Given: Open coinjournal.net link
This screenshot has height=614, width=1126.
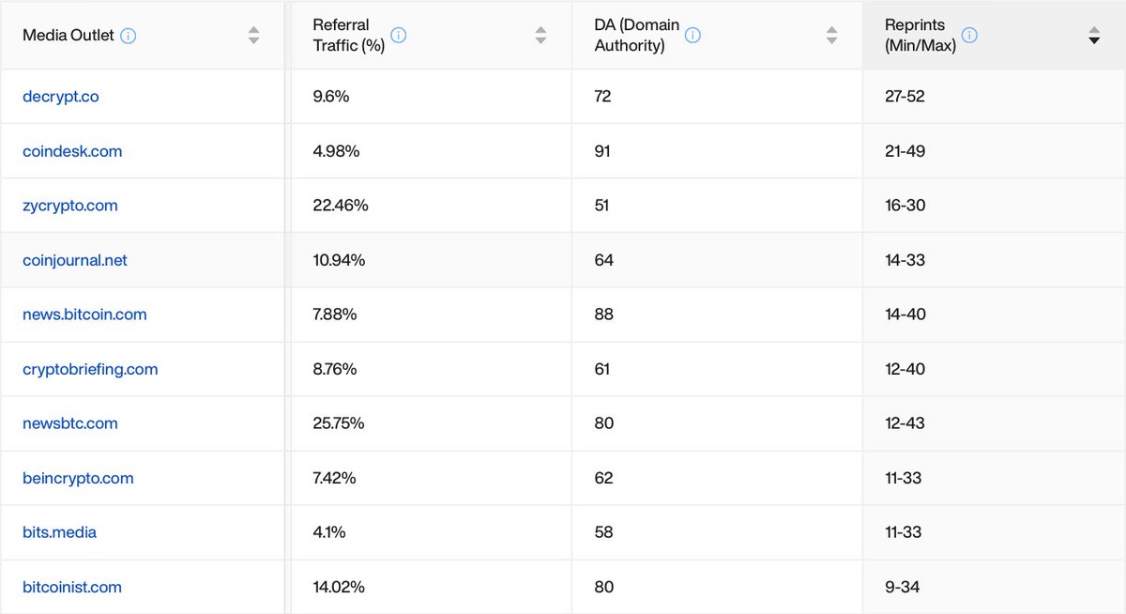Looking at the screenshot, I should pyautogui.click(x=75, y=260).
